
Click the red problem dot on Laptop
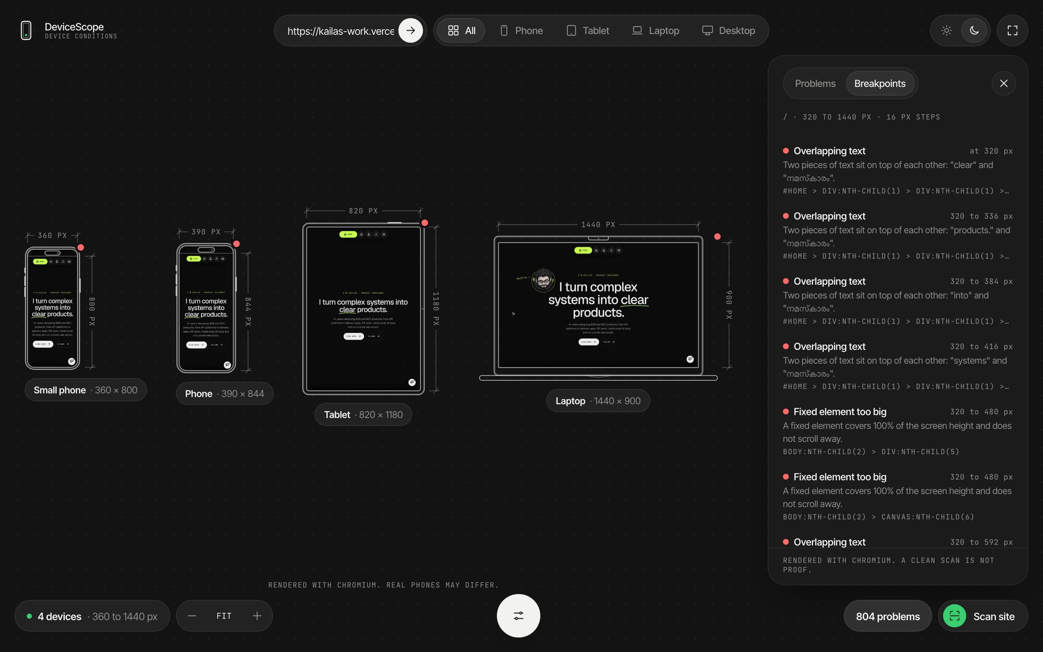[x=717, y=237]
